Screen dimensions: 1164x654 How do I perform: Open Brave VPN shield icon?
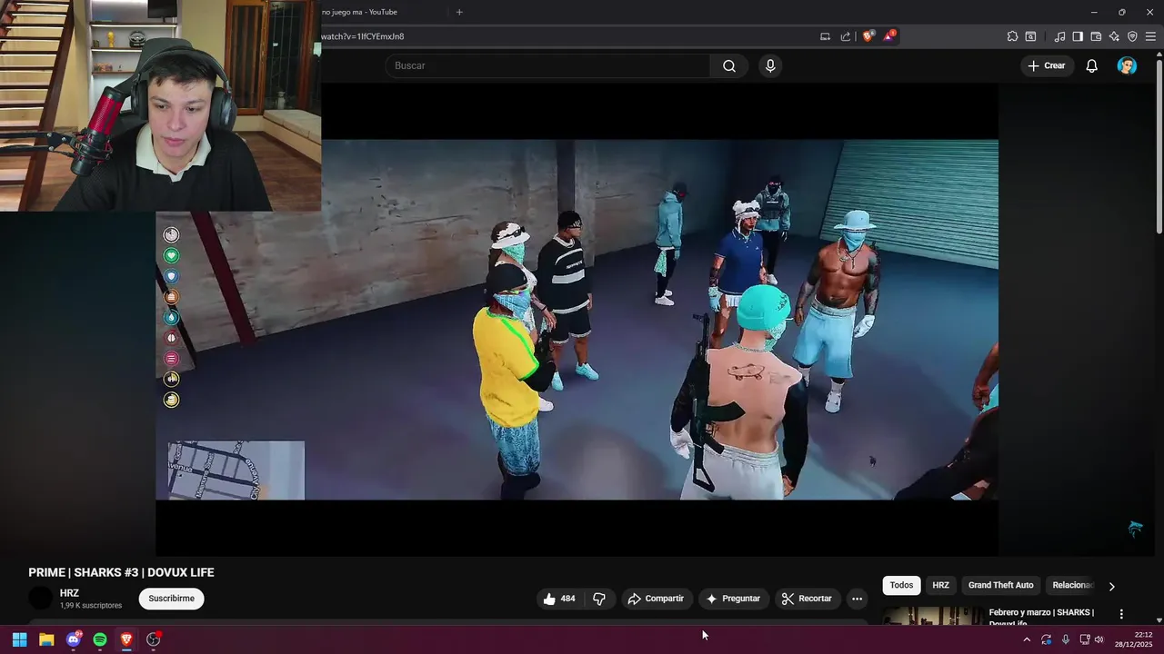point(1132,36)
